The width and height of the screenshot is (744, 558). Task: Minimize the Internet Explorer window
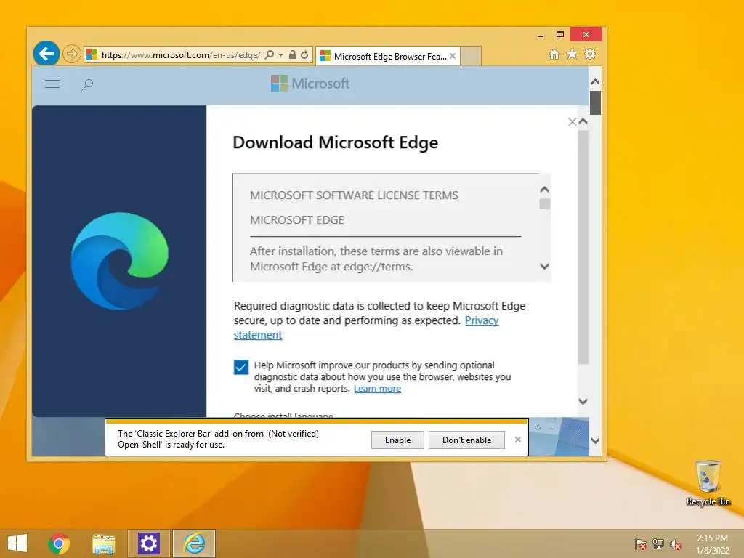click(x=541, y=35)
